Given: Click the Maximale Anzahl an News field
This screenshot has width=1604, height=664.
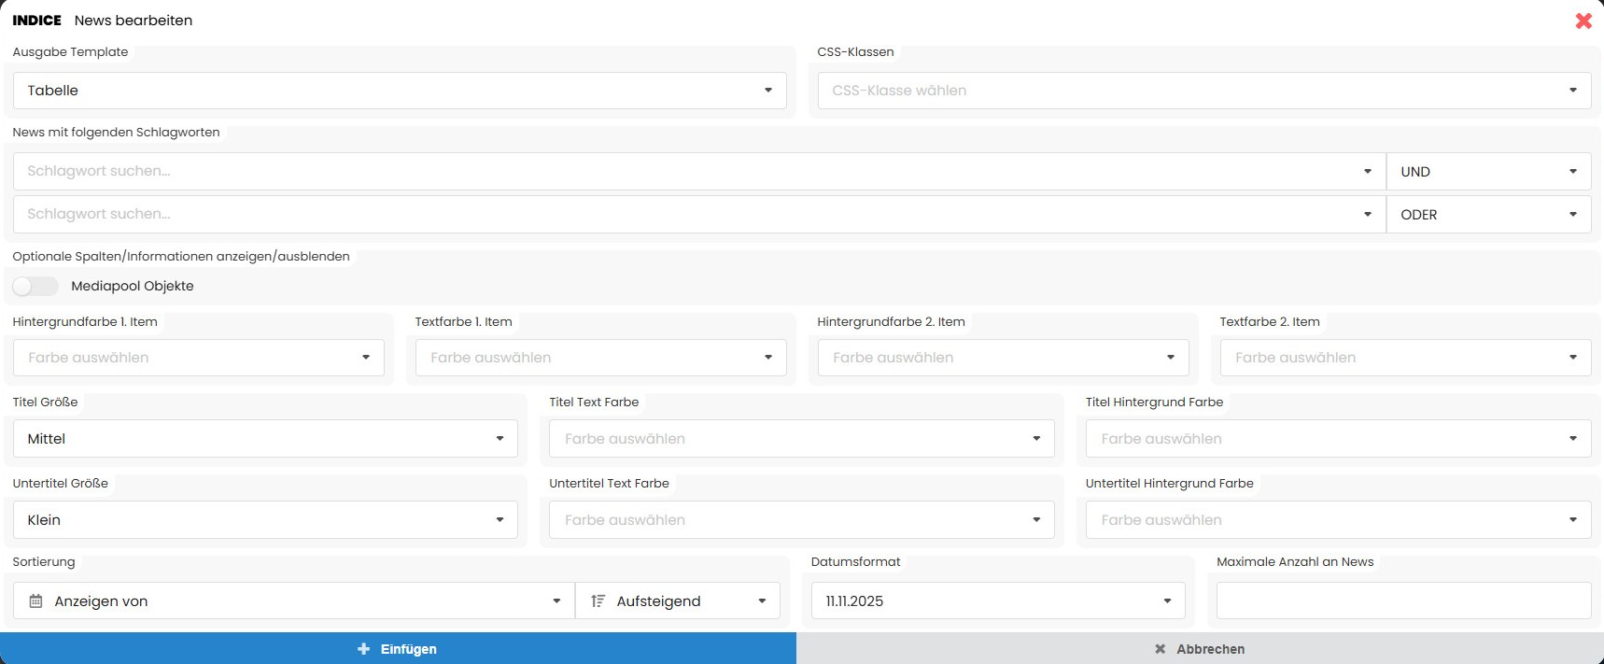Looking at the screenshot, I should [x=1403, y=601].
